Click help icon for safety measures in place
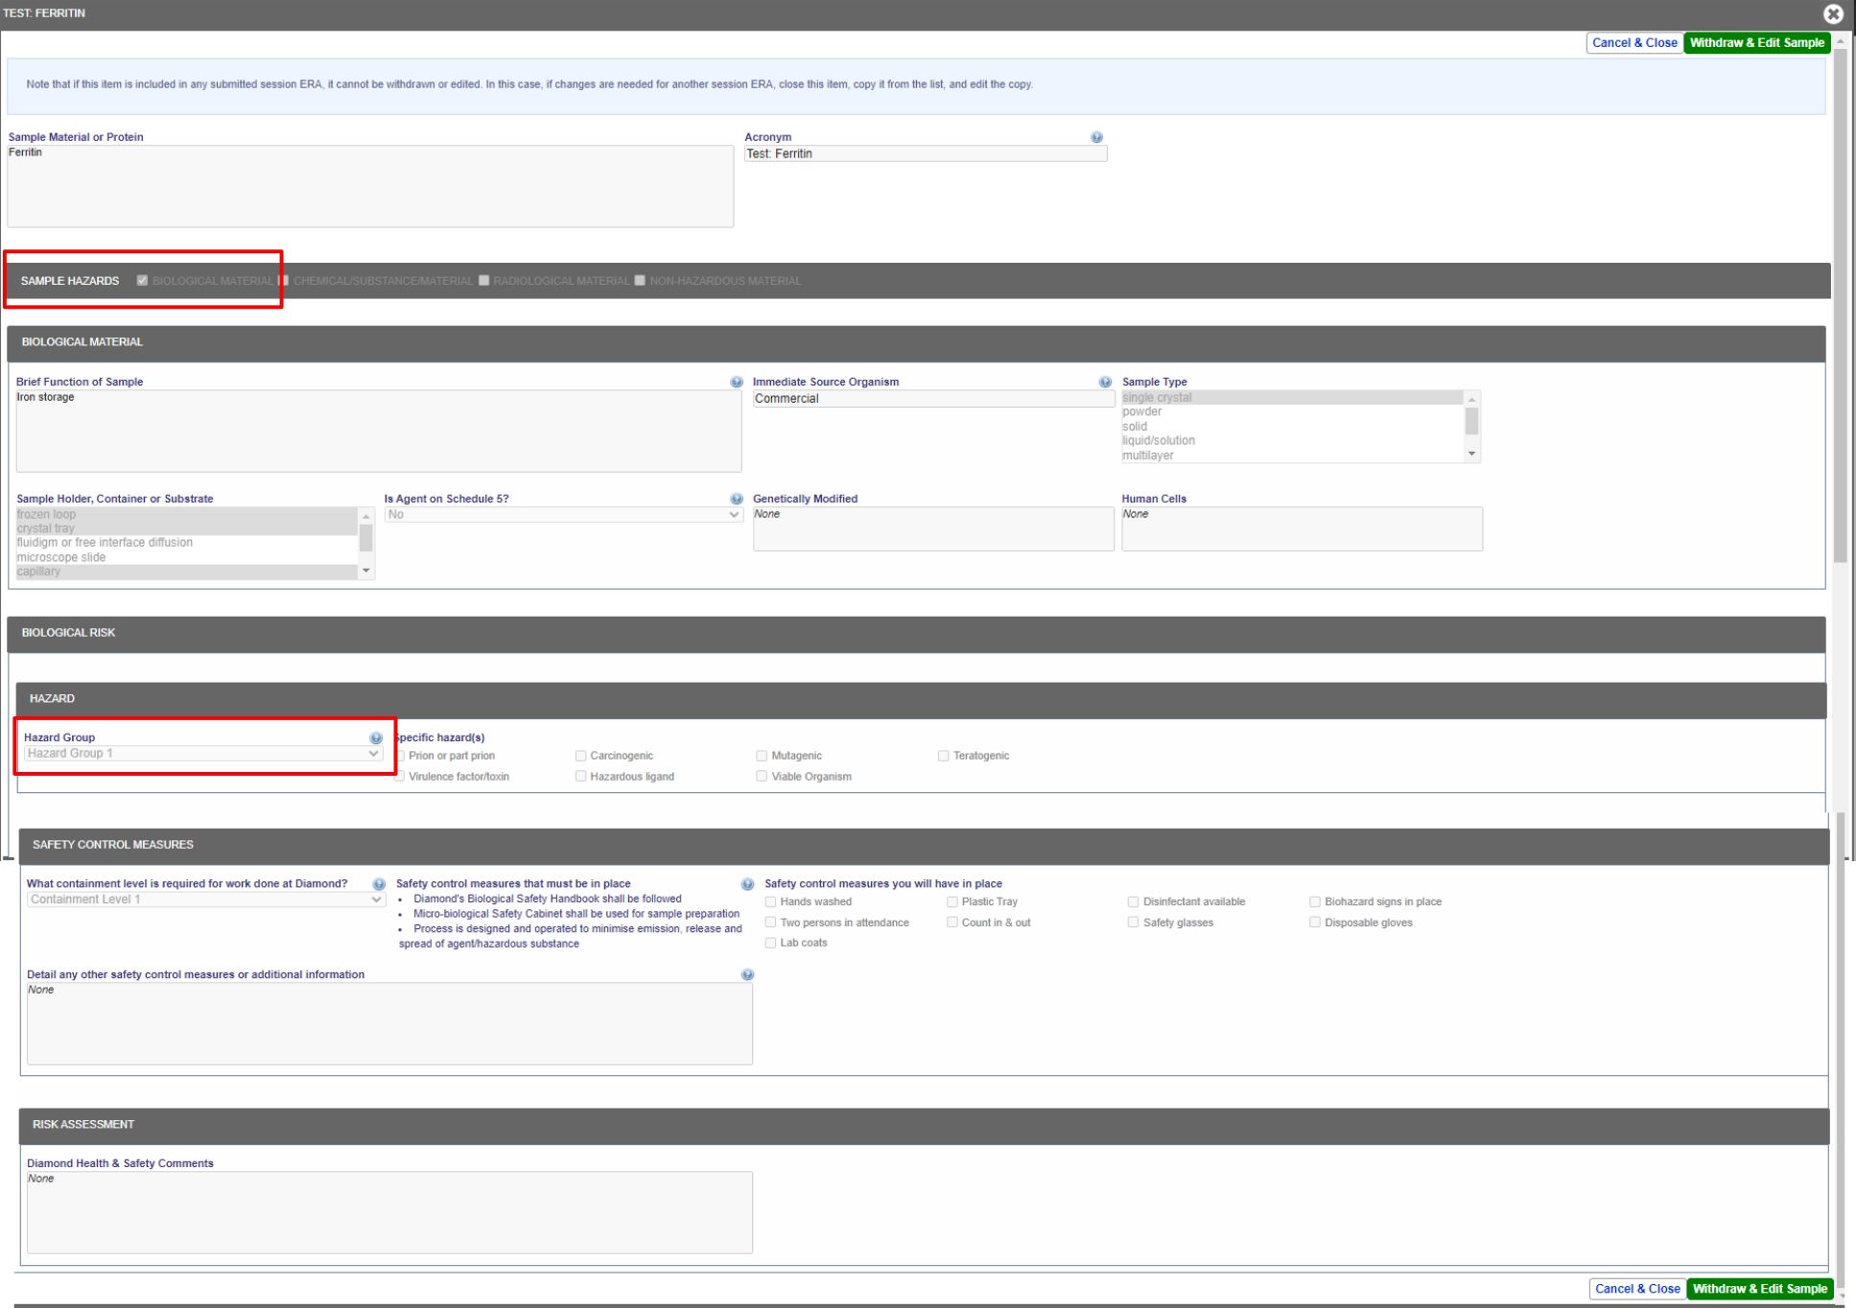The height and width of the screenshot is (1309, 1856). 747,884
